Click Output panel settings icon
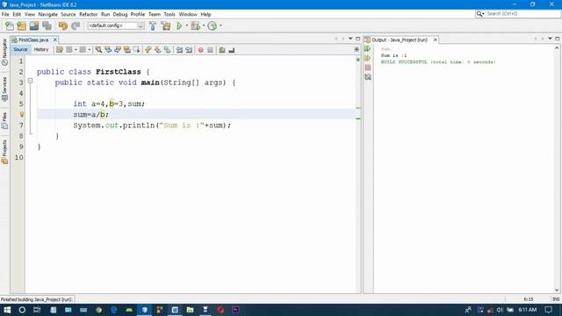Viewport: 562px width, 316px height. coord(368,76)
